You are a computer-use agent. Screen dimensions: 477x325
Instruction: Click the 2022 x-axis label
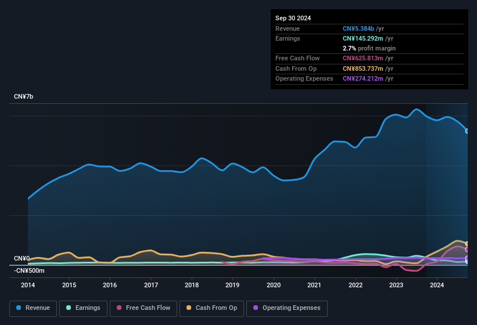click(x=356, y=285)
